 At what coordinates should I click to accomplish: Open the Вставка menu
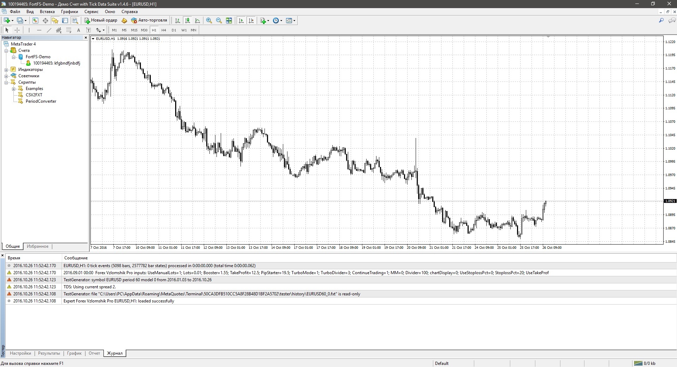click(x=47, y=12)
